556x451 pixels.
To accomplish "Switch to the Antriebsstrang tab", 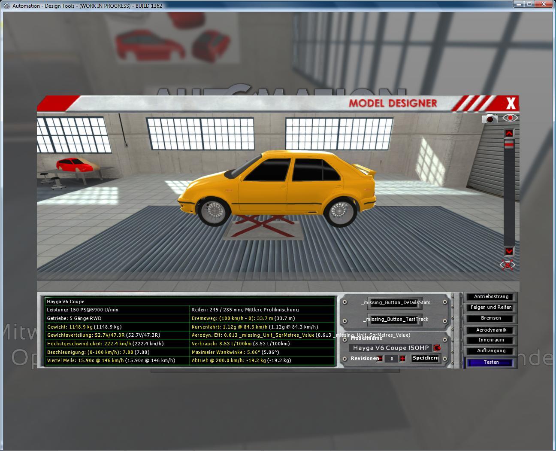I will (491, 297).
